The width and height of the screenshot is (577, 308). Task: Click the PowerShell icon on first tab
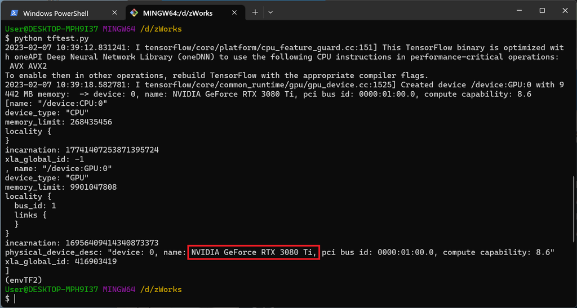point(14,13)
